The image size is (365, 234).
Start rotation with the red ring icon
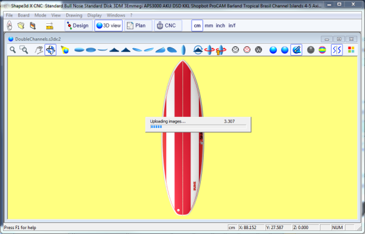point(209,49)
